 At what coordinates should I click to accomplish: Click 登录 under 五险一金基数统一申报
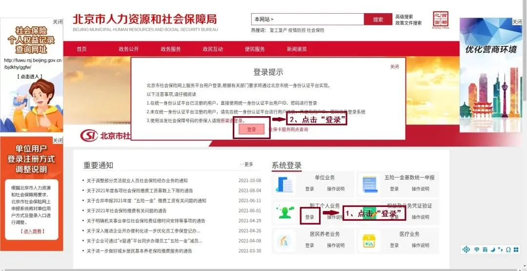tap(394, 189)
